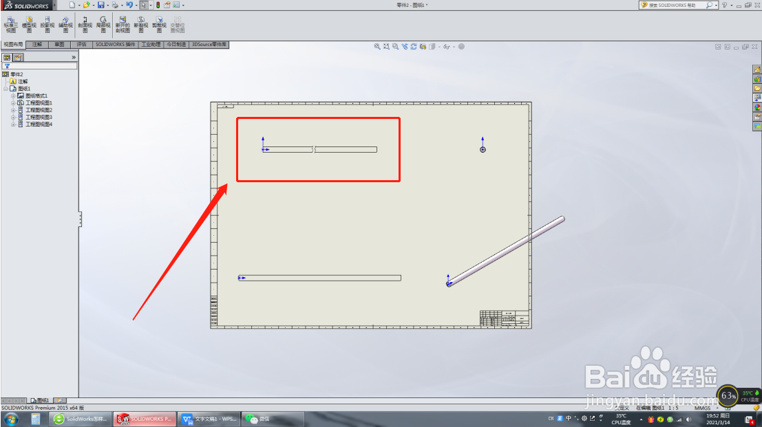Image resolution: width=762 pixels, height=427 pixels.
Task: Apply the 断裂视图 (break view) tool
Action: (141, 24)
